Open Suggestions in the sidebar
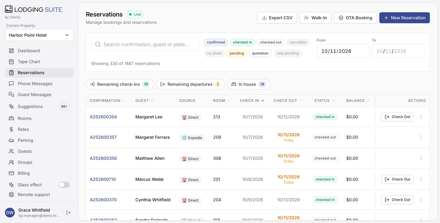Image resolution: width=440 pixels, height=223 pixels. point(39,107)
